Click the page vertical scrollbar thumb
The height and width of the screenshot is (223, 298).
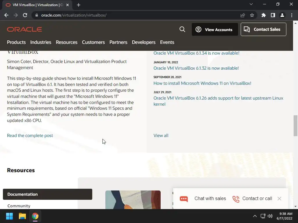(295, 125)
